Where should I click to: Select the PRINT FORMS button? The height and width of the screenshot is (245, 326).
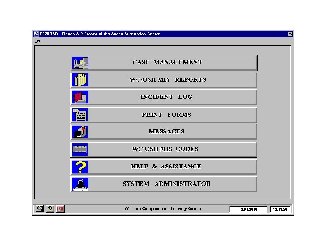point(164,115)
